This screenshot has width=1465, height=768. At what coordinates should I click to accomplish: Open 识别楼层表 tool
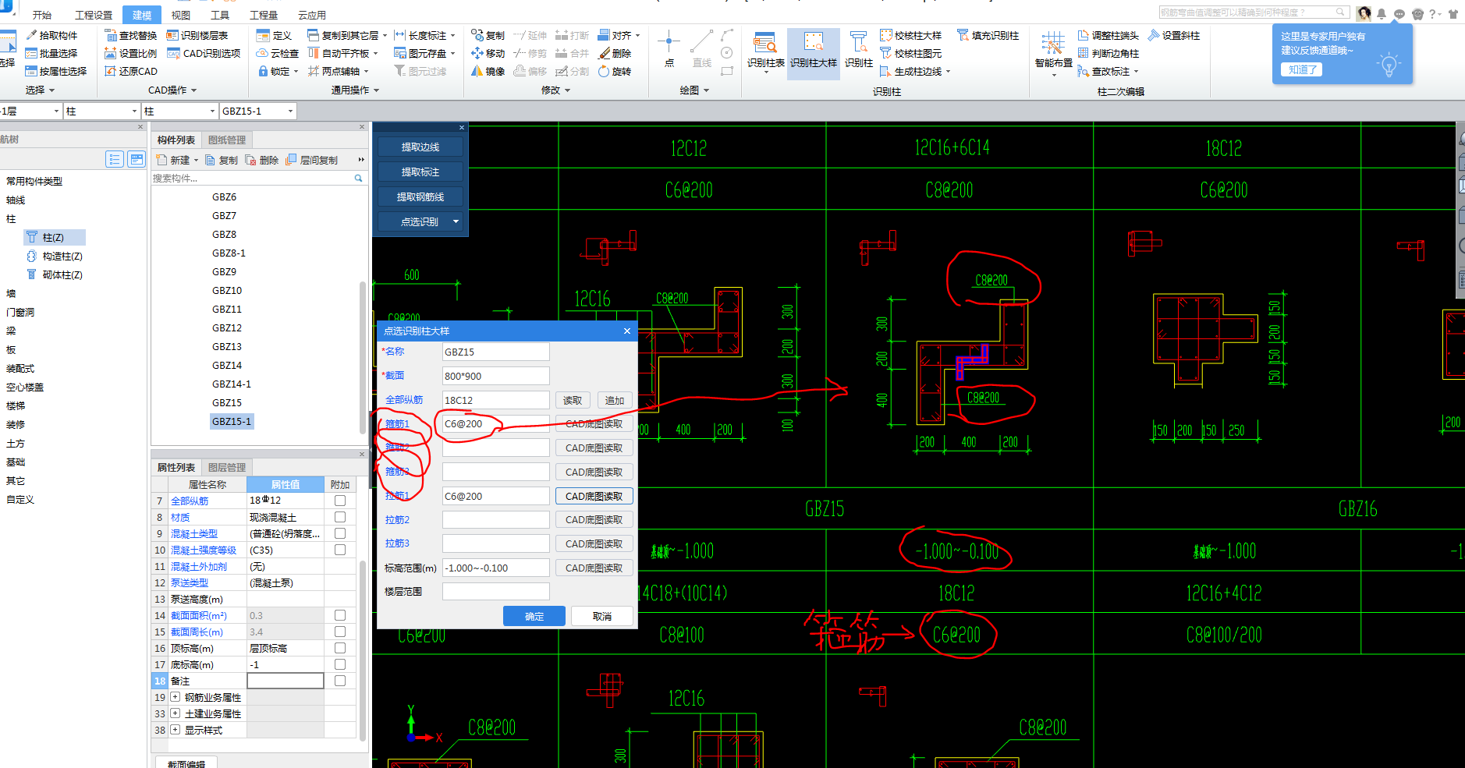point(197,35)
